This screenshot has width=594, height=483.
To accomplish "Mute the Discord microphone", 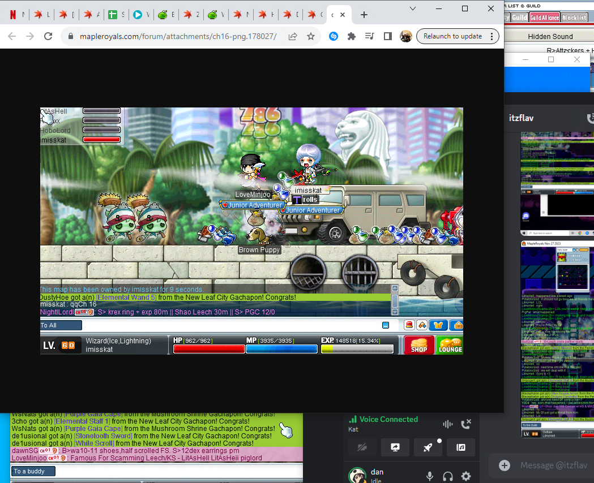I will [x=430, y=476].
